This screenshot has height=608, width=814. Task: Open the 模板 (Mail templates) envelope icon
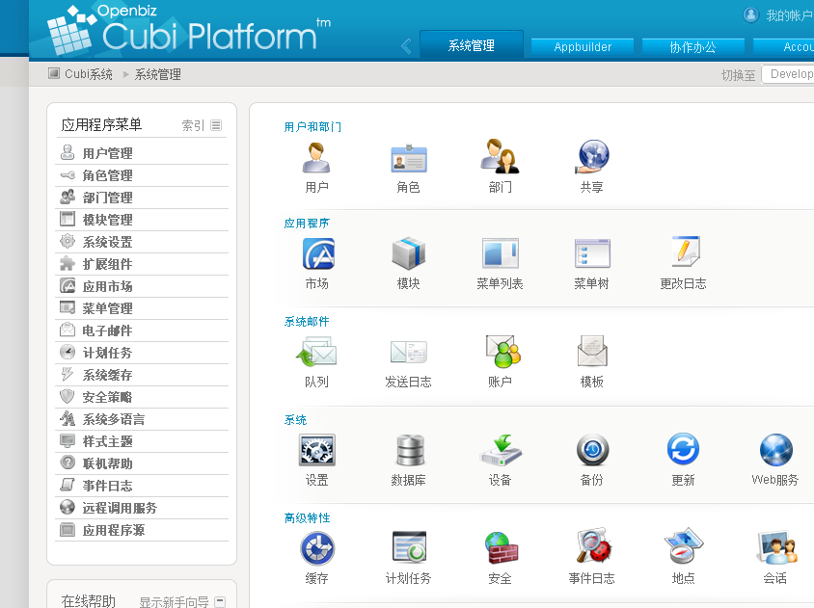click(592, 351)
